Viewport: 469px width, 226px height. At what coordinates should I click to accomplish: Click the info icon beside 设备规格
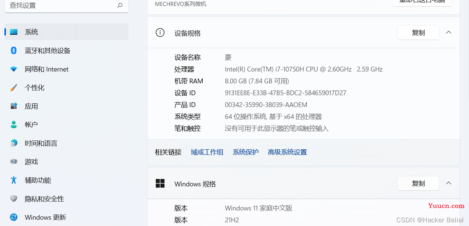[x=160, y=33]
